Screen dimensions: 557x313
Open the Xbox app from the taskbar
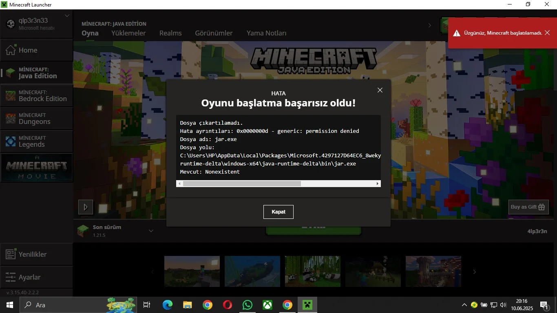[x=267, y=305]
